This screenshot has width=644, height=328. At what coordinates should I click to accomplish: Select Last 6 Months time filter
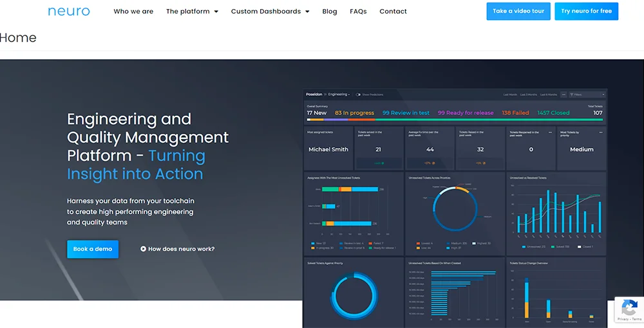point(549,95)
